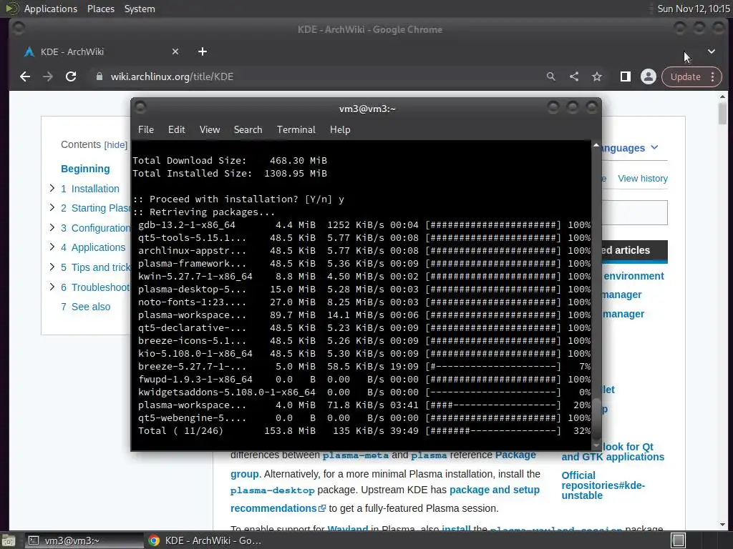Image resolution: width=733 pixels, height=549 pixels.
Task: Open terminal View menu
Action: click(x=210, y=130)
